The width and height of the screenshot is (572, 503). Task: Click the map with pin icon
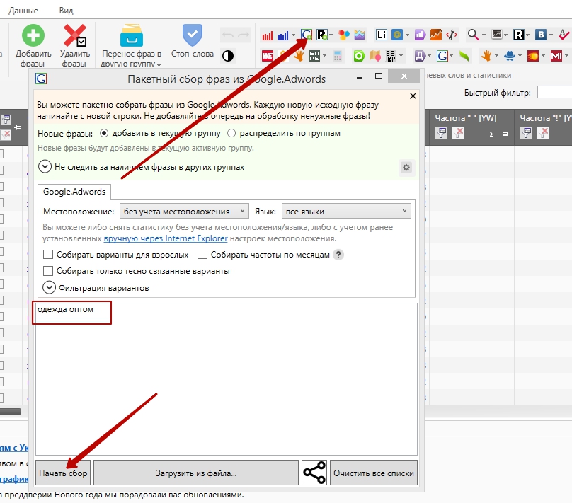[375, 56]
